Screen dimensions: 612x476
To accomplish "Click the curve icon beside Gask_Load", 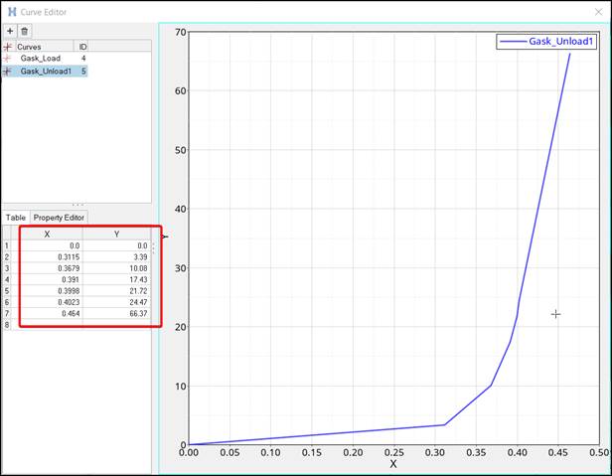I will coord(8,59).
